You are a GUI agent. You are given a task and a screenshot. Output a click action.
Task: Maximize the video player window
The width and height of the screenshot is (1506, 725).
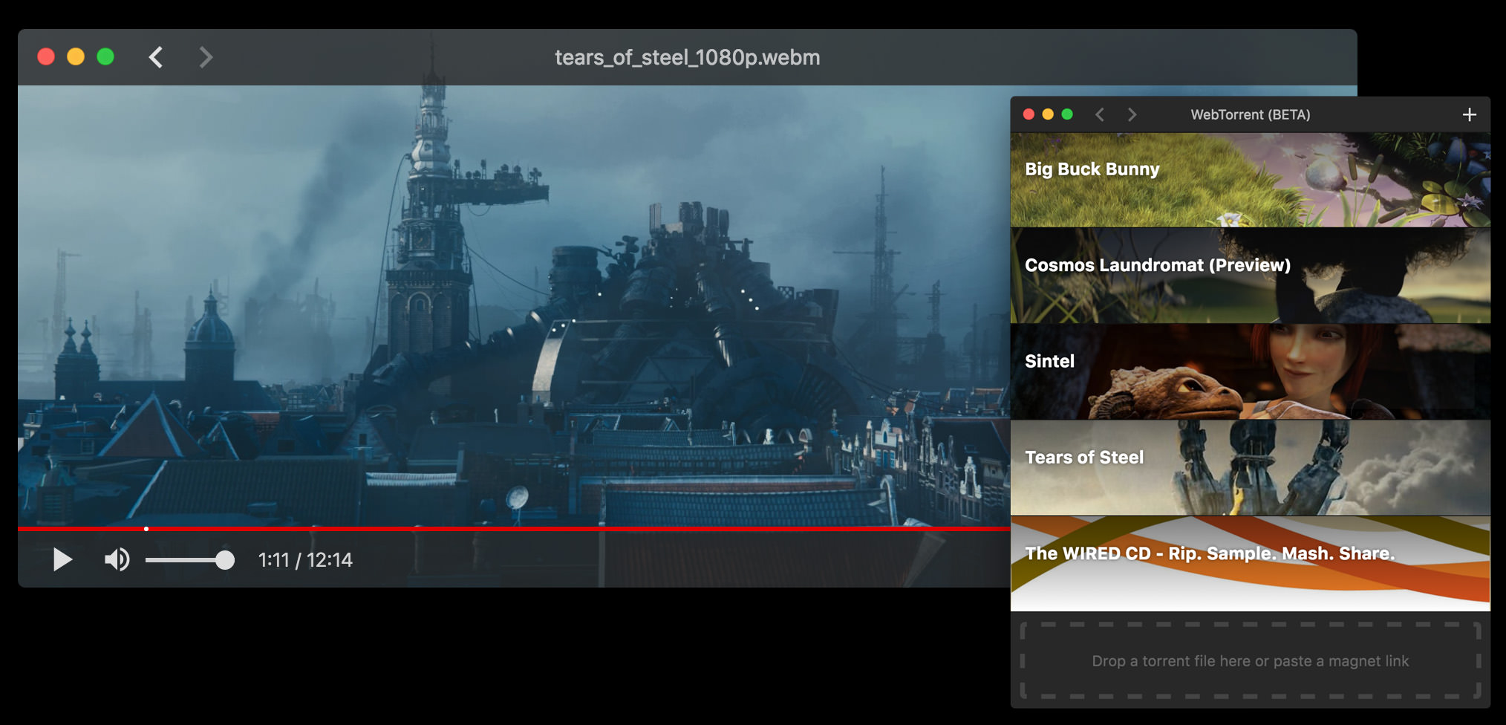pyautogui.click(x=105, y=57)
